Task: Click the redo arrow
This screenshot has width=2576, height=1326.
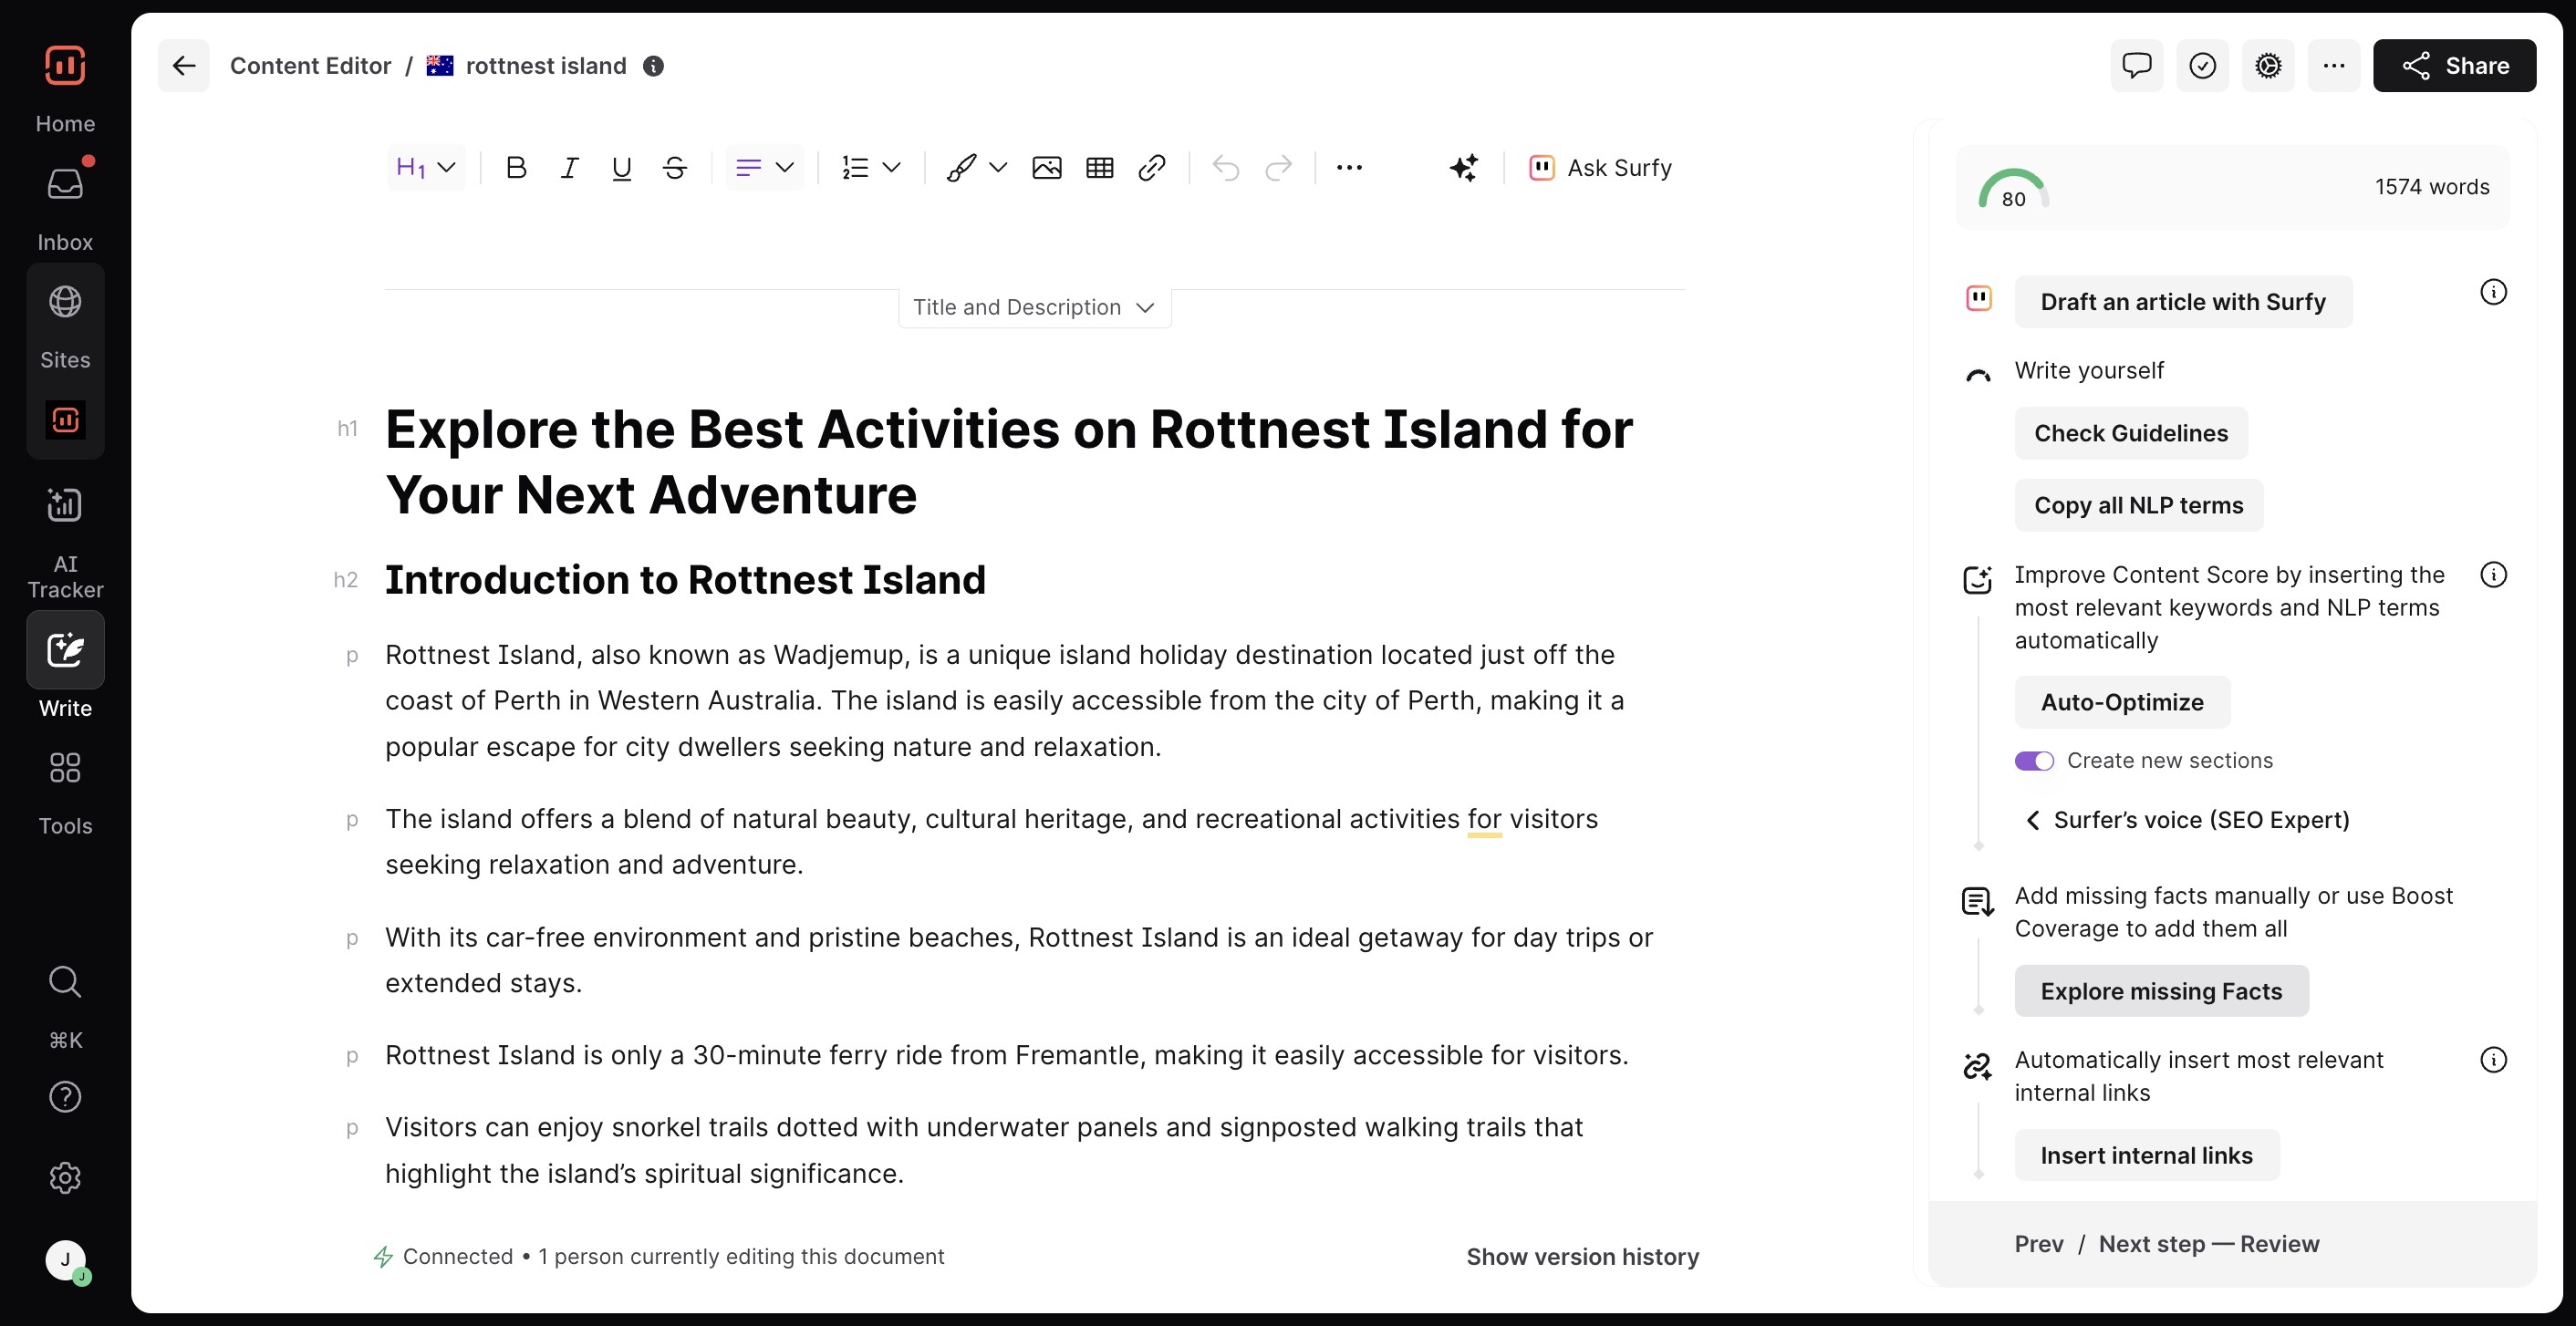Action: [x=1279, y=168]
